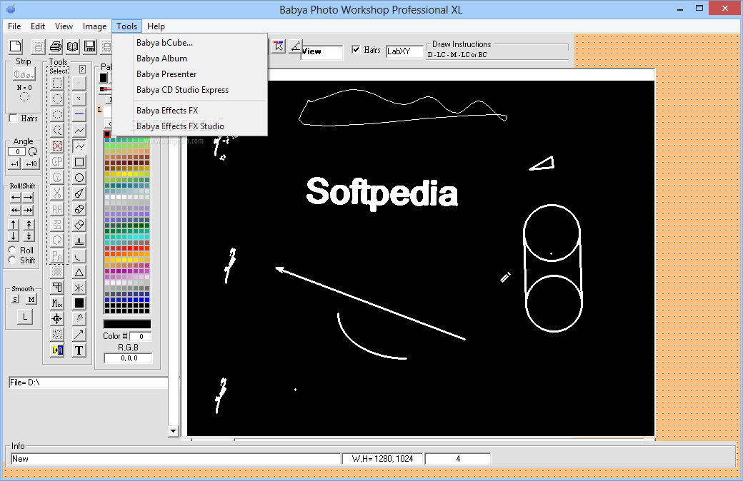Open the book icon in toolbar
743x481 pixels.
72,46
